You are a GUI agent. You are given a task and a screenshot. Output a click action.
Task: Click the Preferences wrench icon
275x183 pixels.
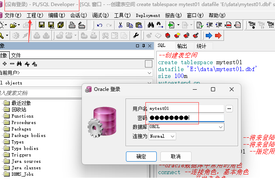point(136,36)
